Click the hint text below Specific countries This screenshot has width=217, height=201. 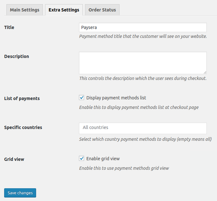coord(145,139)
